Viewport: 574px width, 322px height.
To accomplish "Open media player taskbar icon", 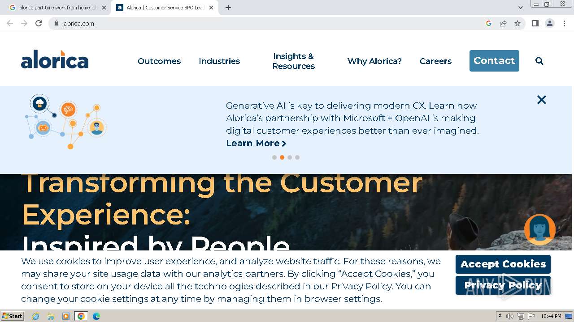I will tap(66, 316).
